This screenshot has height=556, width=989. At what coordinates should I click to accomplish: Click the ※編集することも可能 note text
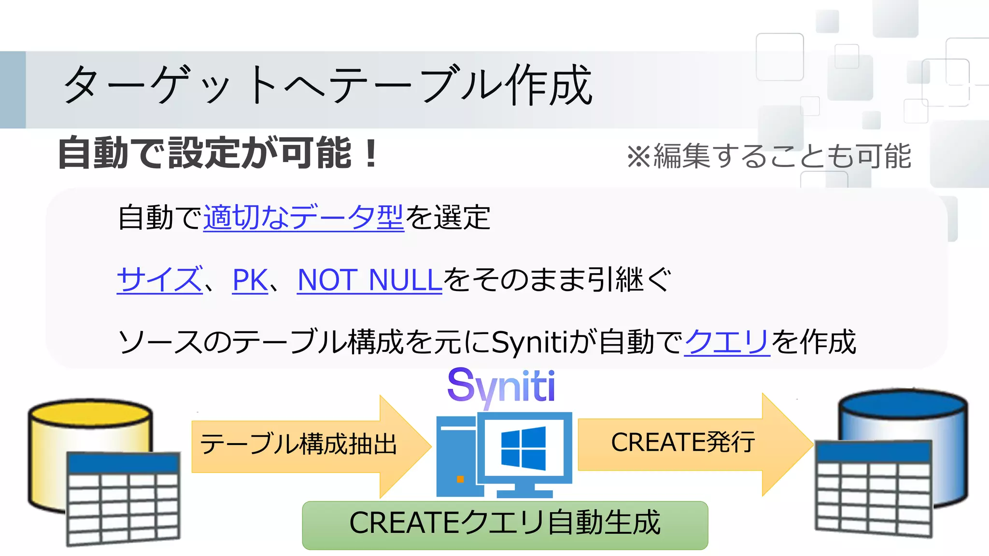pos(769,156)
